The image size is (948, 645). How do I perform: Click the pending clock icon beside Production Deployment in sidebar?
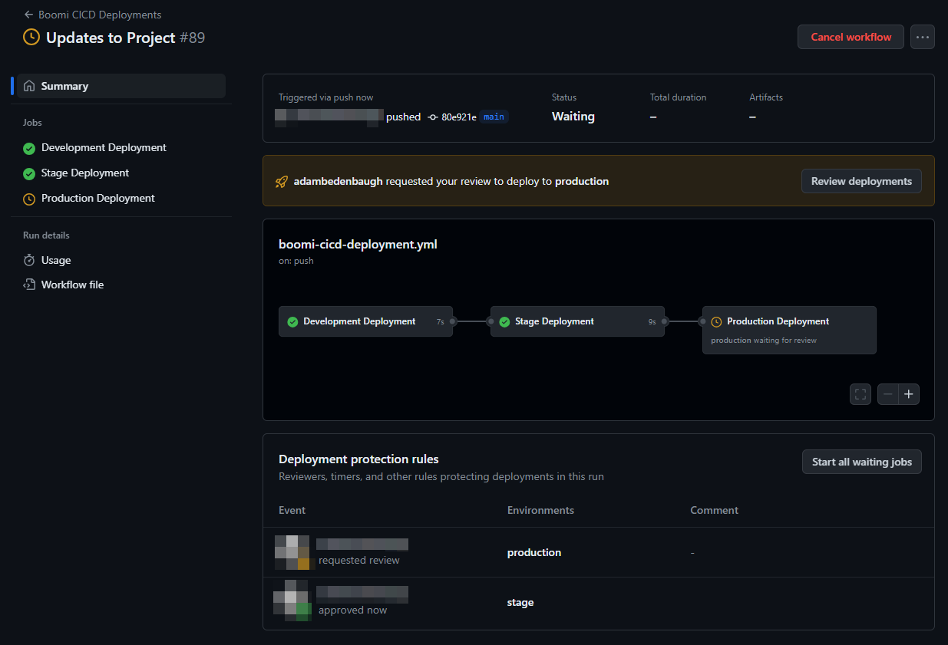pyautogui.click(x=29, y=199)
